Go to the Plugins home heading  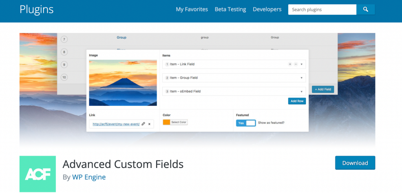(x=37, y=9)
